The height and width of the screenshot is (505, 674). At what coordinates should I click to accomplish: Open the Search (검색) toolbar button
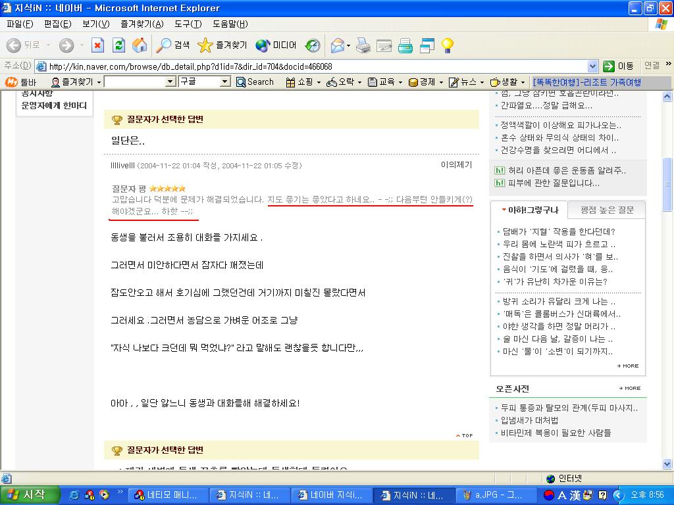click(173, 45)
